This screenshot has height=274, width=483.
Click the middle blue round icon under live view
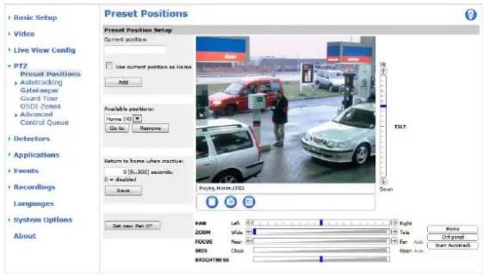pyautogui.click(x=231, y=202)
